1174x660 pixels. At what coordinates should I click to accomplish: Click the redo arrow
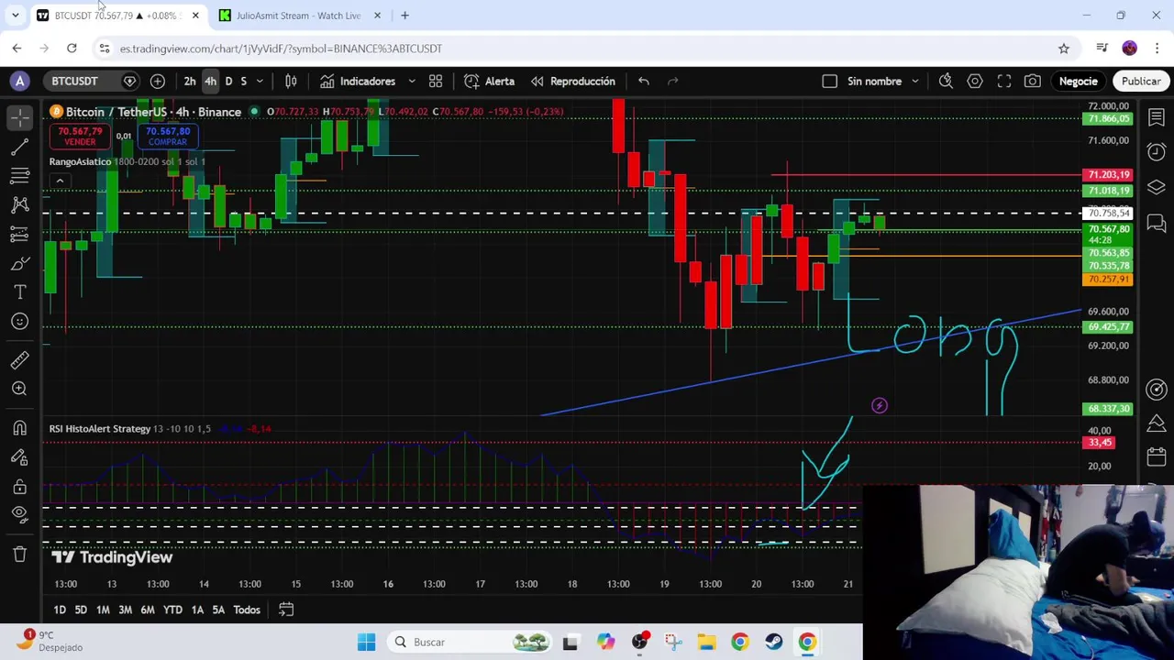click(x=673, y=81)
